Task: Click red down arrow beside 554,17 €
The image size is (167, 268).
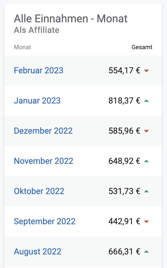Action: pyautogui.click(x=146, y=71)
